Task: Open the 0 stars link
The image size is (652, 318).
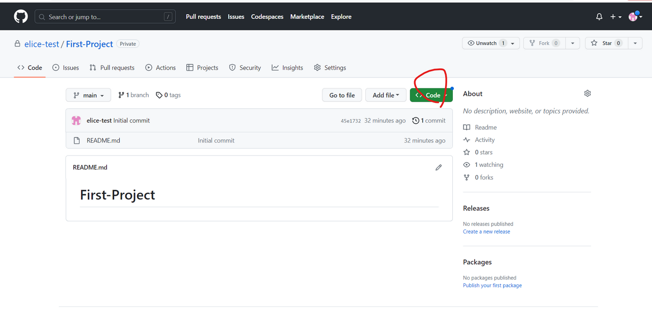Action: point(478,152)
